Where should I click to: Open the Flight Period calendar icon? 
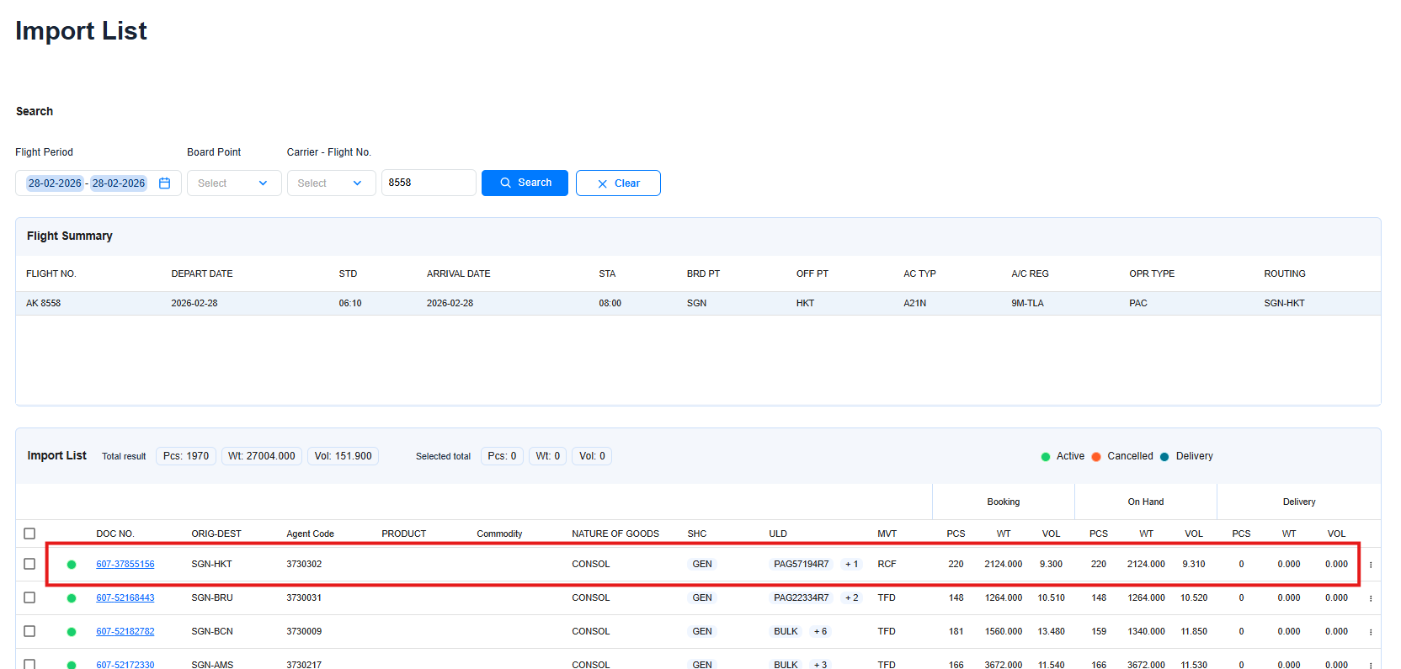coord(165,183)
